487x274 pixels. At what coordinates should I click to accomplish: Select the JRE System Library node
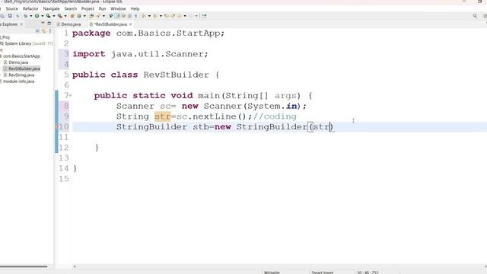pos(27,43)
